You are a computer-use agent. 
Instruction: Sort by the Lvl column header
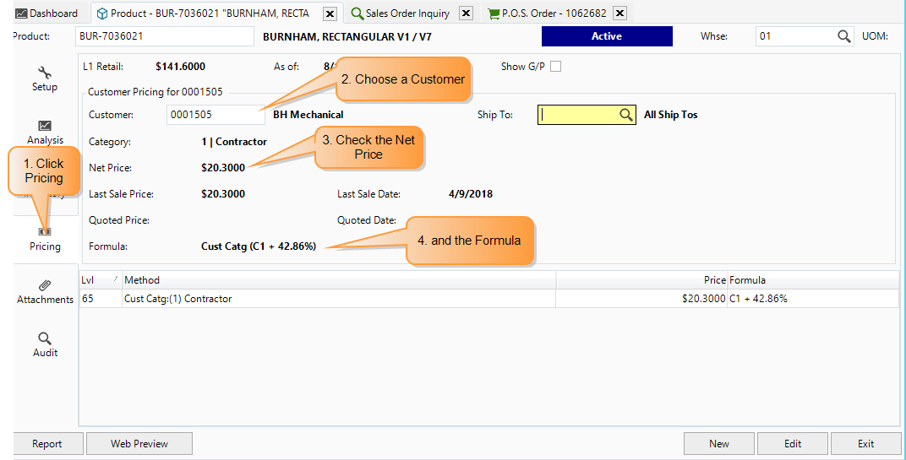[100, 280]
